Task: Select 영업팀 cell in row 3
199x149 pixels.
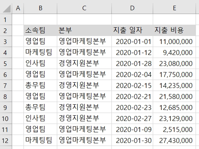Action: 40,41
